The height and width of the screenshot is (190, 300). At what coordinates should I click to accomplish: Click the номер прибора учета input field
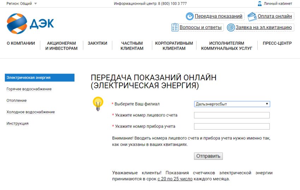(232, 126)
